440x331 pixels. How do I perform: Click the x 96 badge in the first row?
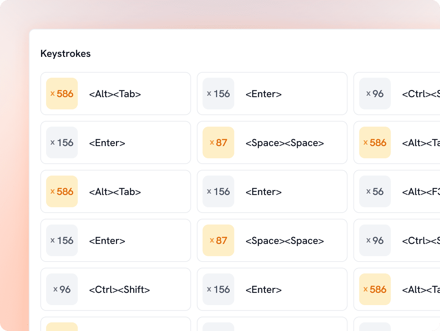[375, 94]
